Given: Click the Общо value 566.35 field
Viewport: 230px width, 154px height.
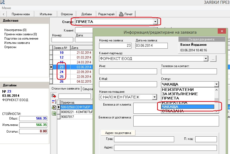Looking at the screenshot, I should click(33, 118).
